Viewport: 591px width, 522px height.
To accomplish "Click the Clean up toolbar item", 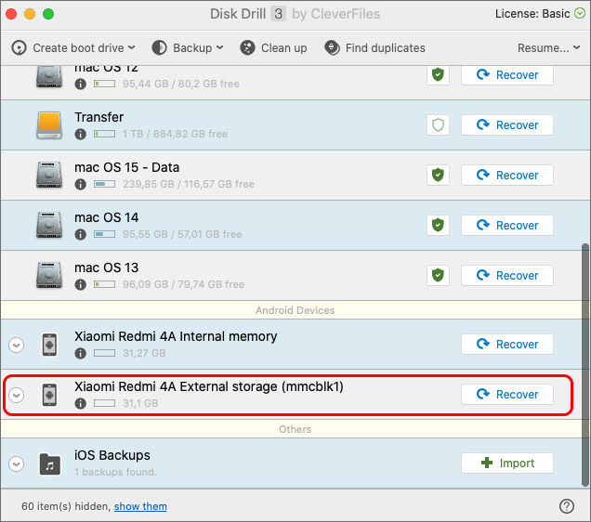I will coord(273,47).
